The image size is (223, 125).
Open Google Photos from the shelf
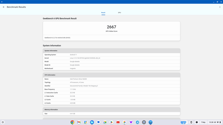[125, 122]
